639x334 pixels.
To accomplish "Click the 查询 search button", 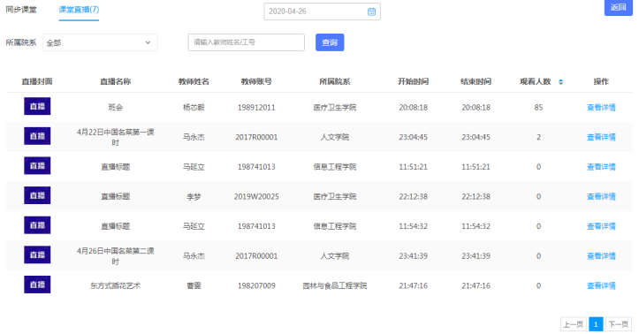I will 330,42.
